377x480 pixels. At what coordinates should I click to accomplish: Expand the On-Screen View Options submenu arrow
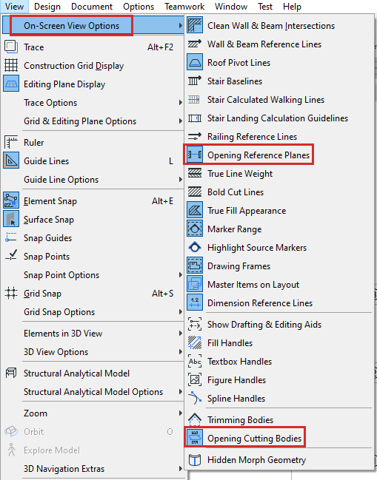[181, 25]
